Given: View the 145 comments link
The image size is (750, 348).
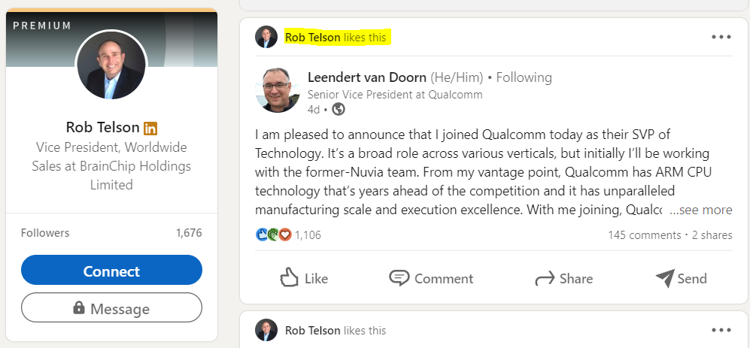Looking at the screenshot, I should tap(644, 235).
